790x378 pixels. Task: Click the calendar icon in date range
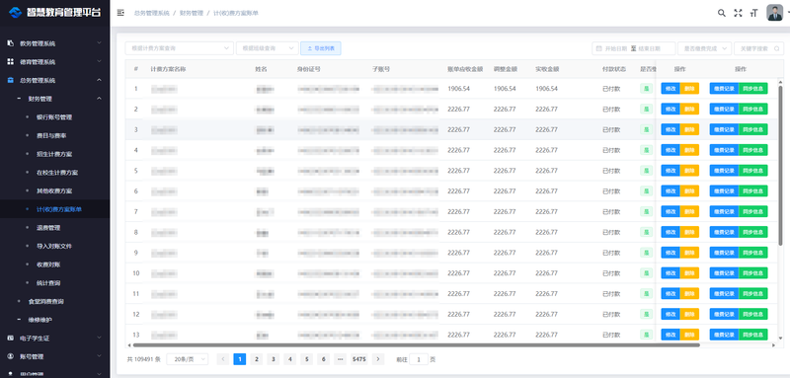coord(599,48)
